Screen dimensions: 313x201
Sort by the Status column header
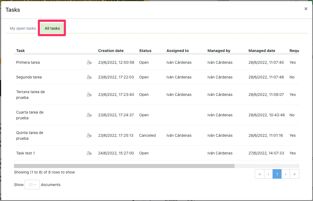coord(145,51)
